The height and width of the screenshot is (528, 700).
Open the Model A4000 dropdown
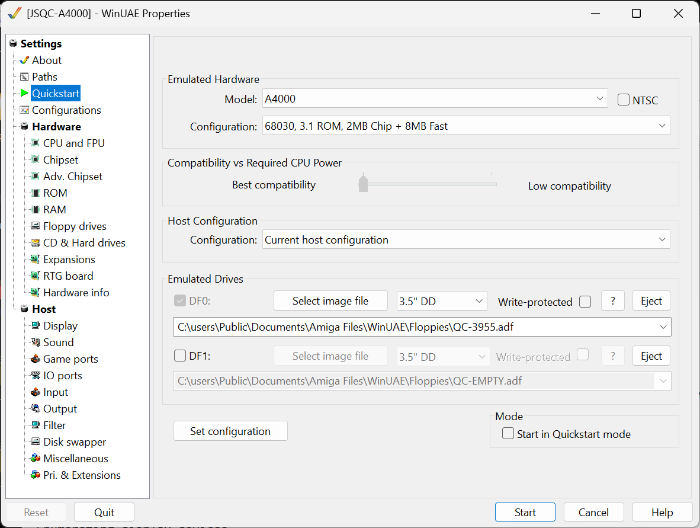click(x=435, y=99)
